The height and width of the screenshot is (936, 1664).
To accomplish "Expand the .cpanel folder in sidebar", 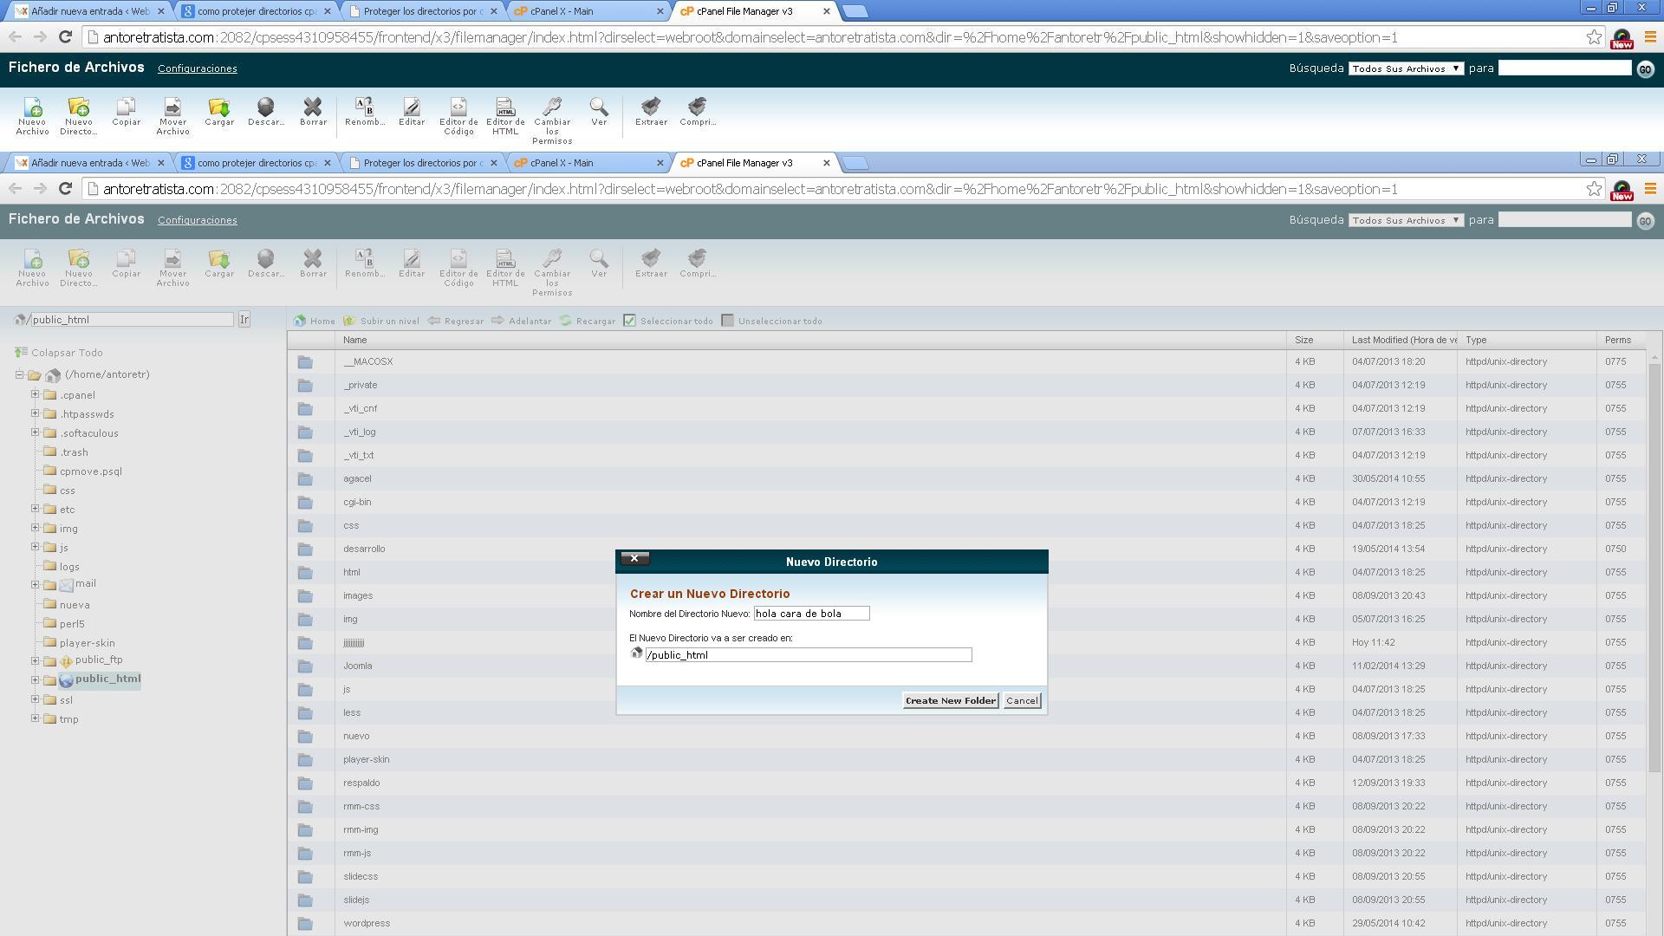I will pos(35,394).
